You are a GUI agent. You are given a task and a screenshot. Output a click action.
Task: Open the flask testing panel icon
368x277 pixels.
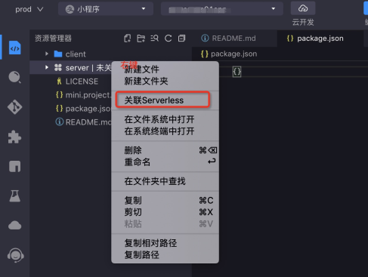[15, 196]
